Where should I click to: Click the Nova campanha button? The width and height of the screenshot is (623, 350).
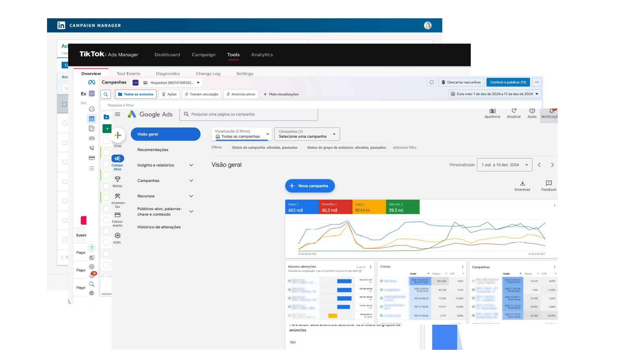pos(310,186)
